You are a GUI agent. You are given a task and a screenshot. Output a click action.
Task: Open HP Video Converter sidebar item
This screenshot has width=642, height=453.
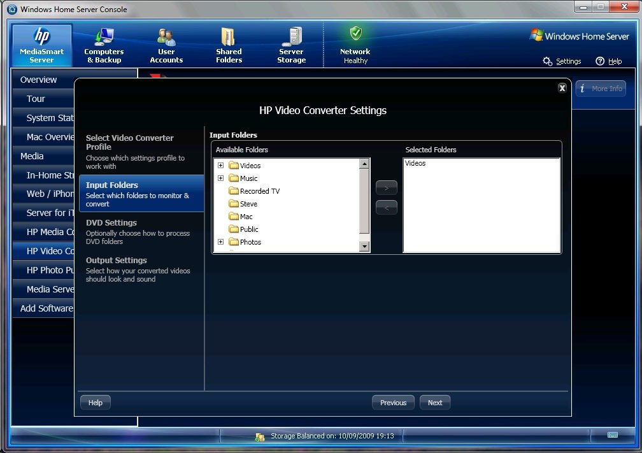point(43,251)
